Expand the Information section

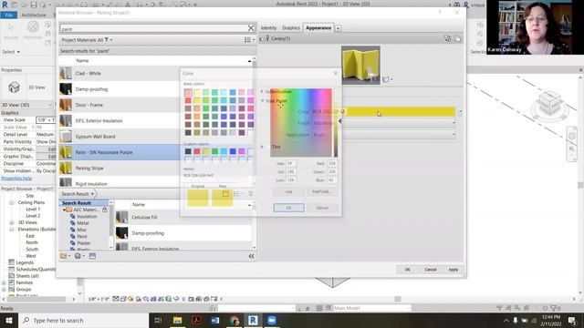pyautogui.click(x=262, y=91)
